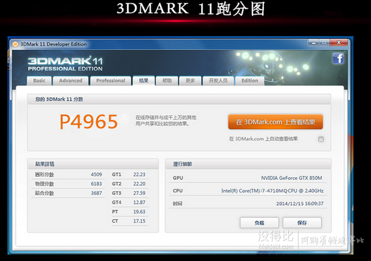Click the GT1 value 22.23
This screenshot has height=261, width=371.
tap(139, 175)
